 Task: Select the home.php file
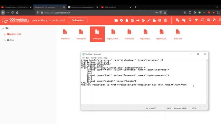(x=81, y=34)
